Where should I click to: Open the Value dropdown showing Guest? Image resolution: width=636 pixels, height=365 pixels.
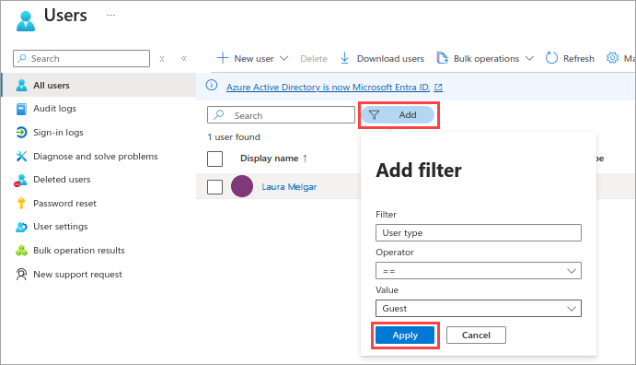pos(479,308)
